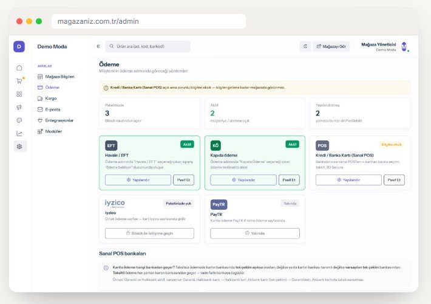431x304 pixels.
Task: Focus the Ürün ara search field
Action: tap(148, 46)
